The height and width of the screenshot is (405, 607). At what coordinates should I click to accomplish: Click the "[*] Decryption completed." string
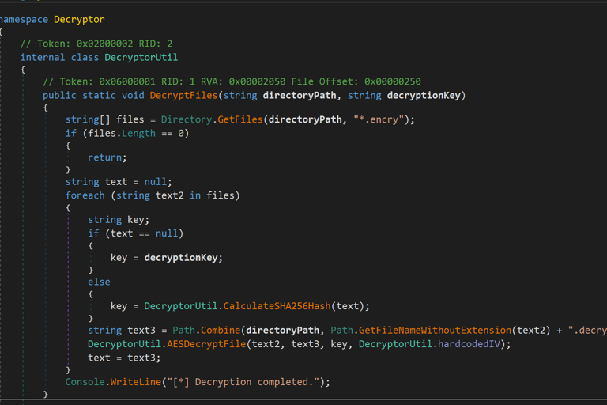point(243,382)
